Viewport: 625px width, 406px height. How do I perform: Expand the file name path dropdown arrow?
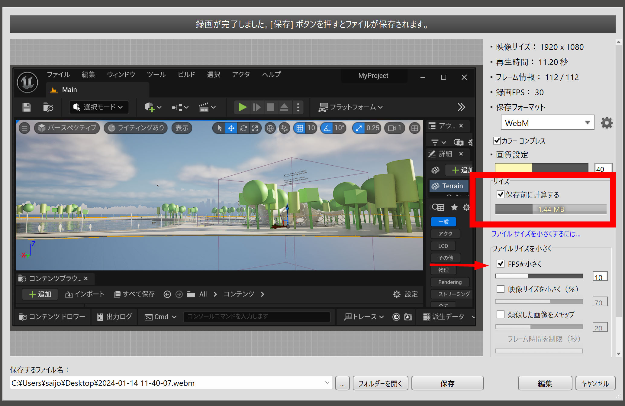[x=327, y=383]
